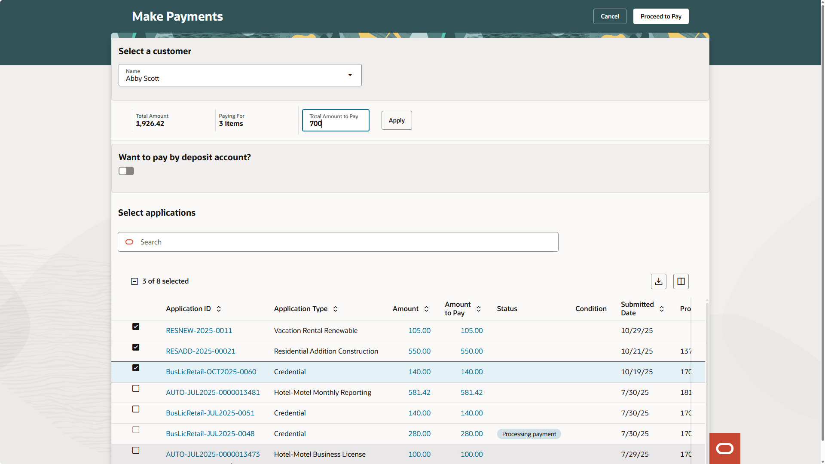
Task: Open the RESADD-2025-00021 application link
Action: pos(200,351)
